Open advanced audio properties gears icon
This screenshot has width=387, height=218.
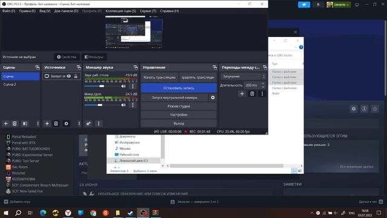pyautogui.click(x=88, y=124)
